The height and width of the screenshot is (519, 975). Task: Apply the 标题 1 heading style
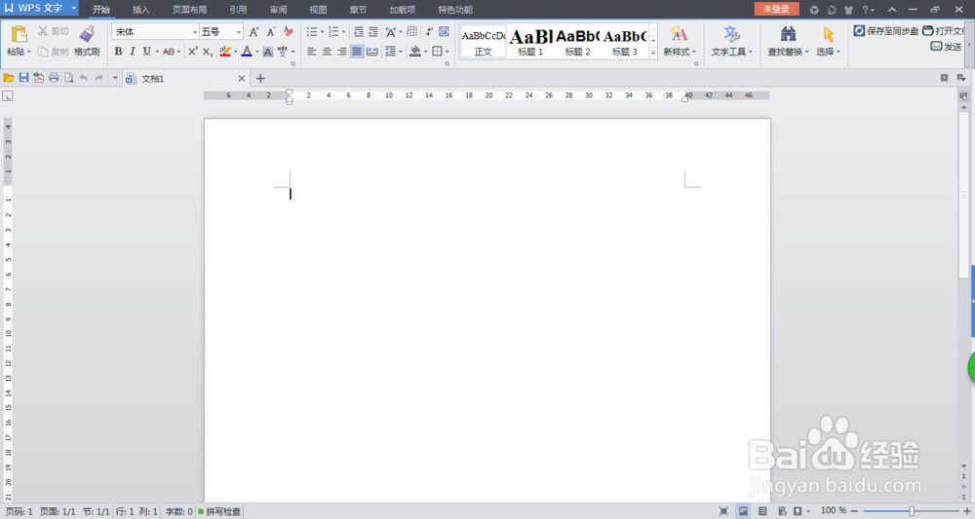tap(530, 42)
